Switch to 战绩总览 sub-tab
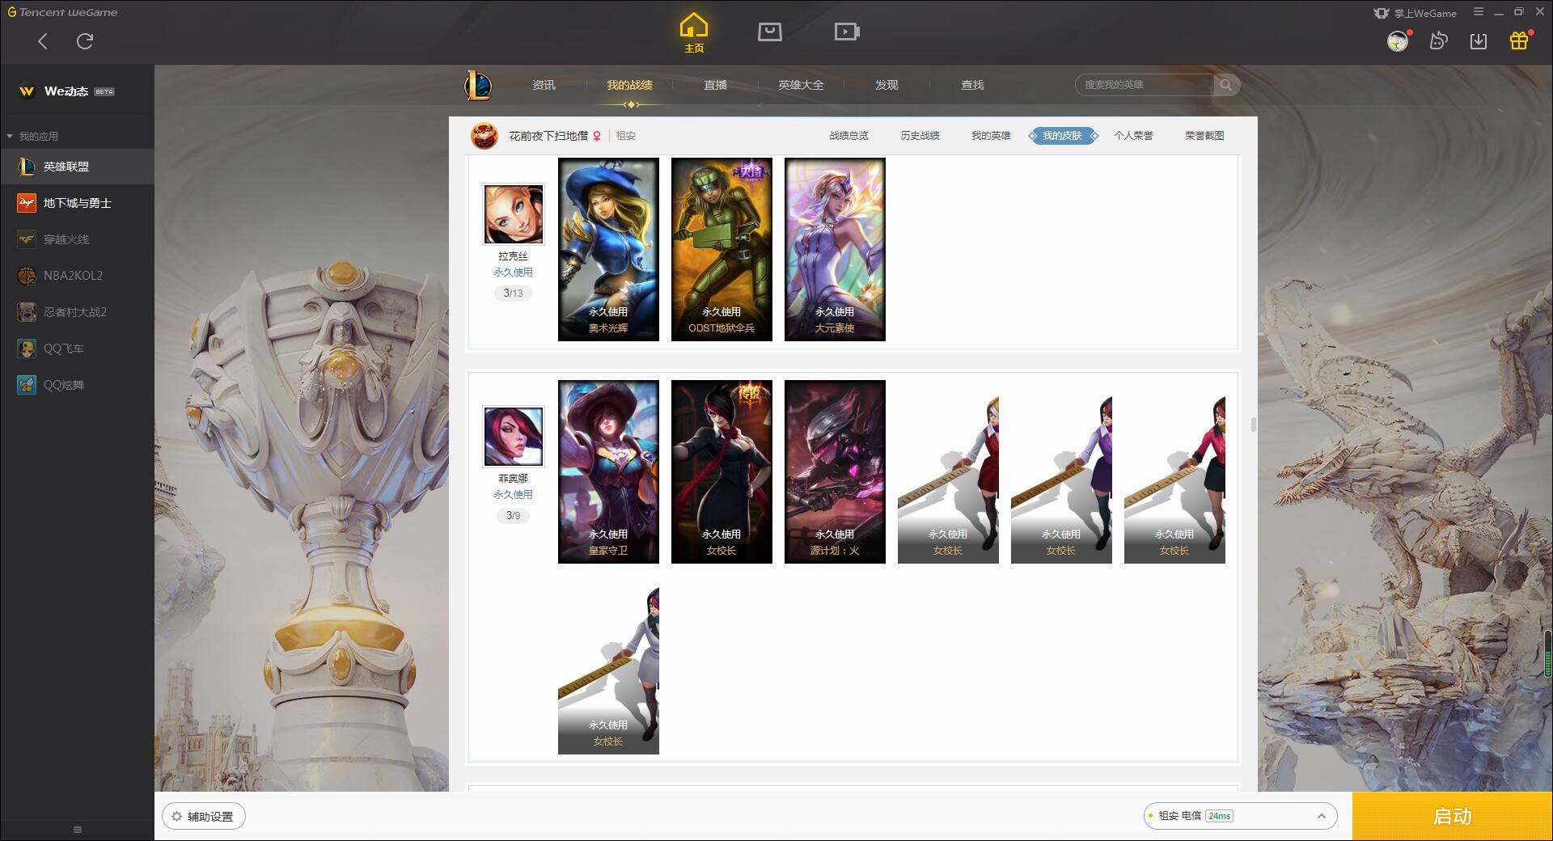 (x=848, y=136)
